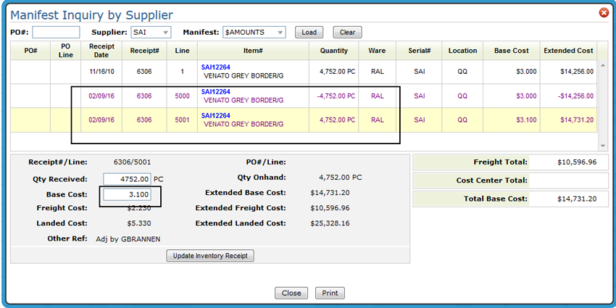Click into the PO# input field
Image resolution: width=616 pixels, height=308 pixels.
coord(56,33)
